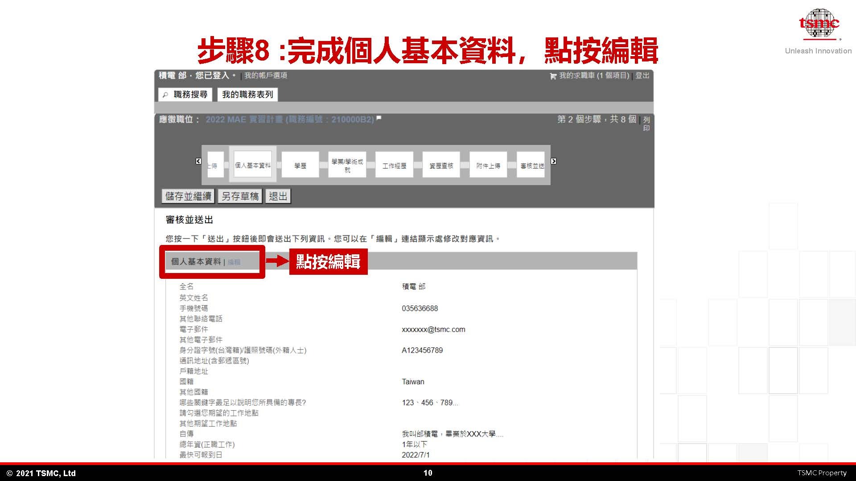Go to the 工作經歷 step

click(394, 165)
